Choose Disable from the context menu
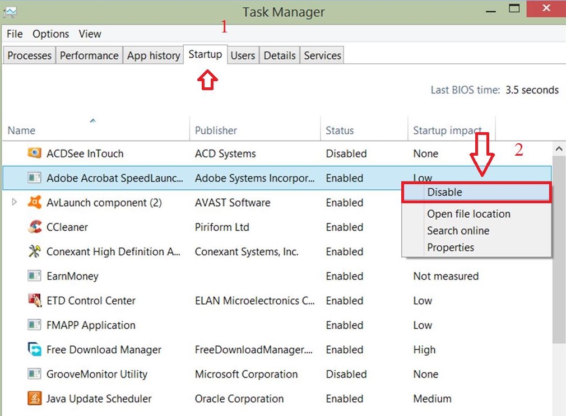 444,192
